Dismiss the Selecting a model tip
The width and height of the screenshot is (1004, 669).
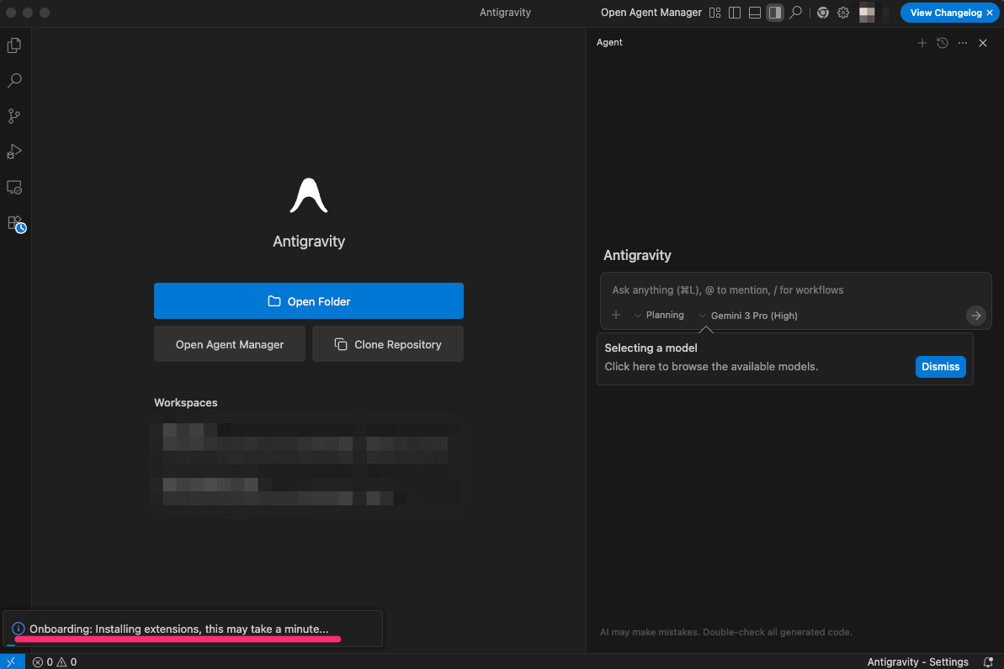point(940,367)
